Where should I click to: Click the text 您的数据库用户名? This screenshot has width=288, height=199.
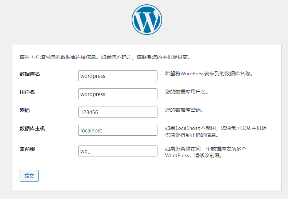187,92
